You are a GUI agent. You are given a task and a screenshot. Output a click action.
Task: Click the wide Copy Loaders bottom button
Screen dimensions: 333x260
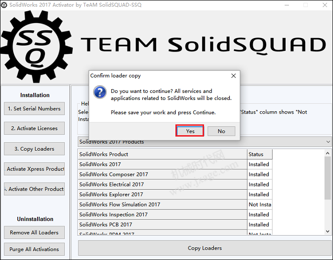(x=205, y=248)
